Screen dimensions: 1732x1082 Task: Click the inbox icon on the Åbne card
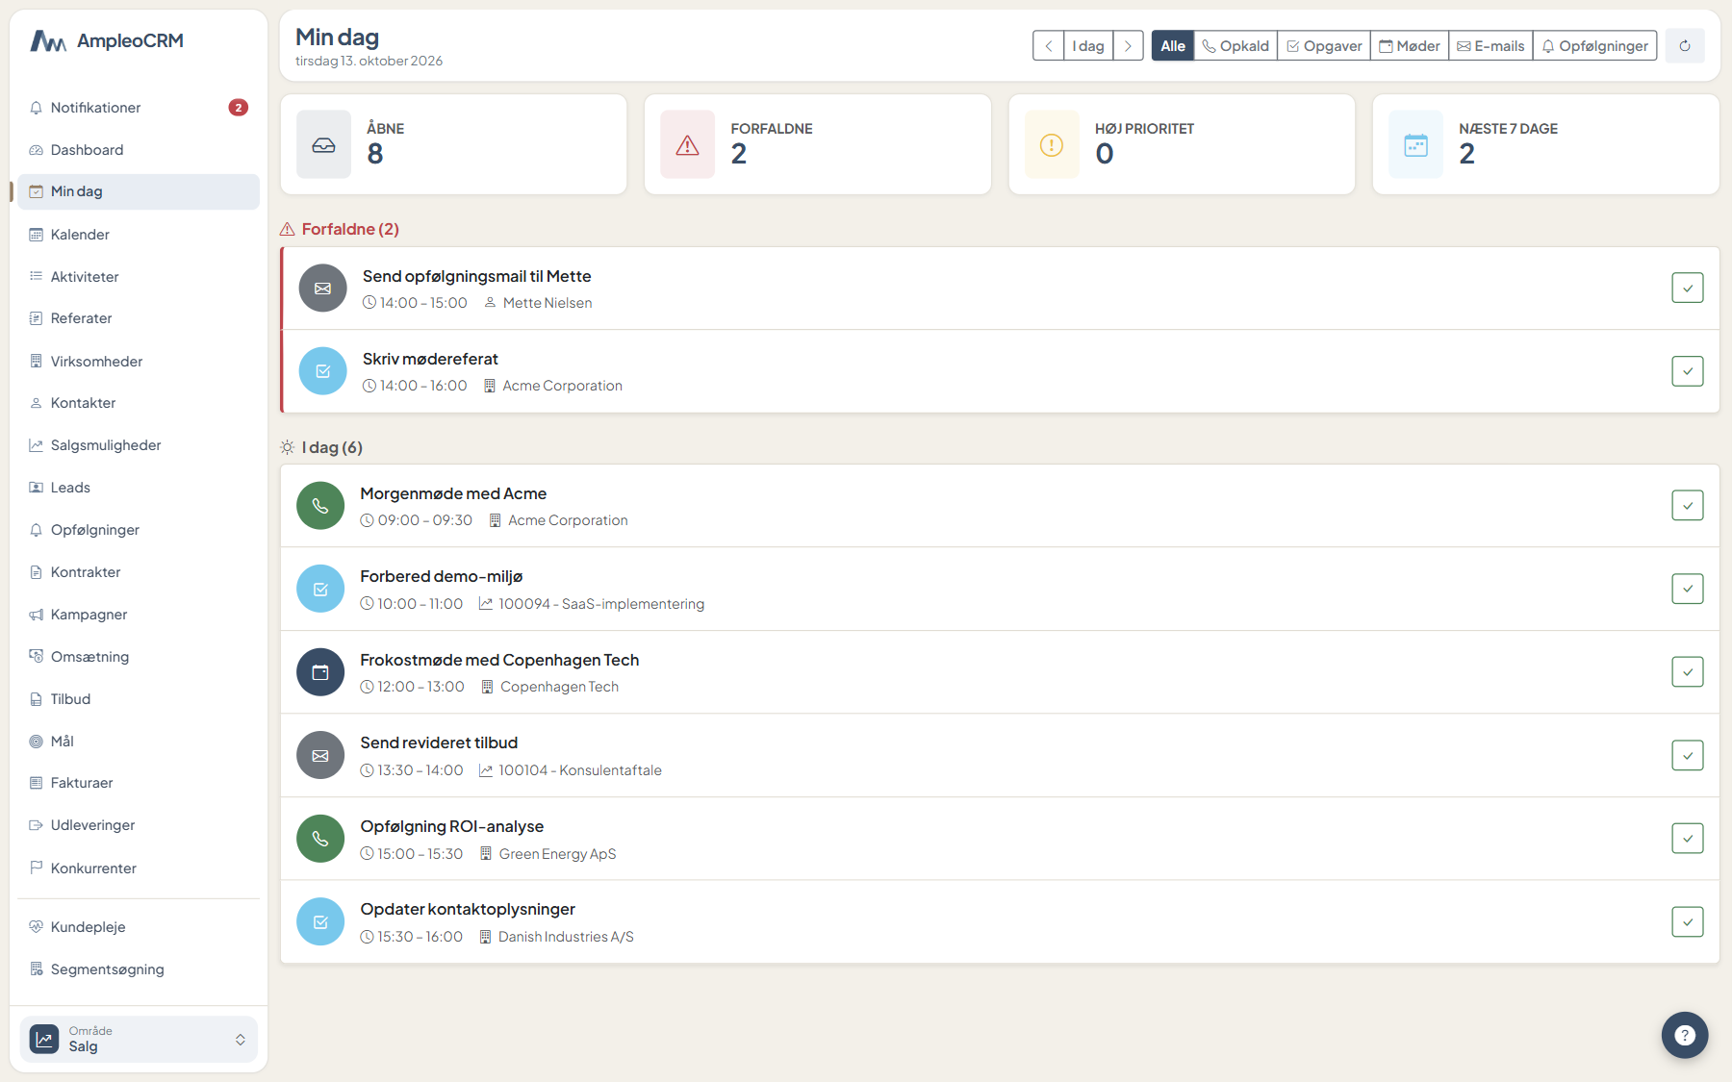coord(324,144)
